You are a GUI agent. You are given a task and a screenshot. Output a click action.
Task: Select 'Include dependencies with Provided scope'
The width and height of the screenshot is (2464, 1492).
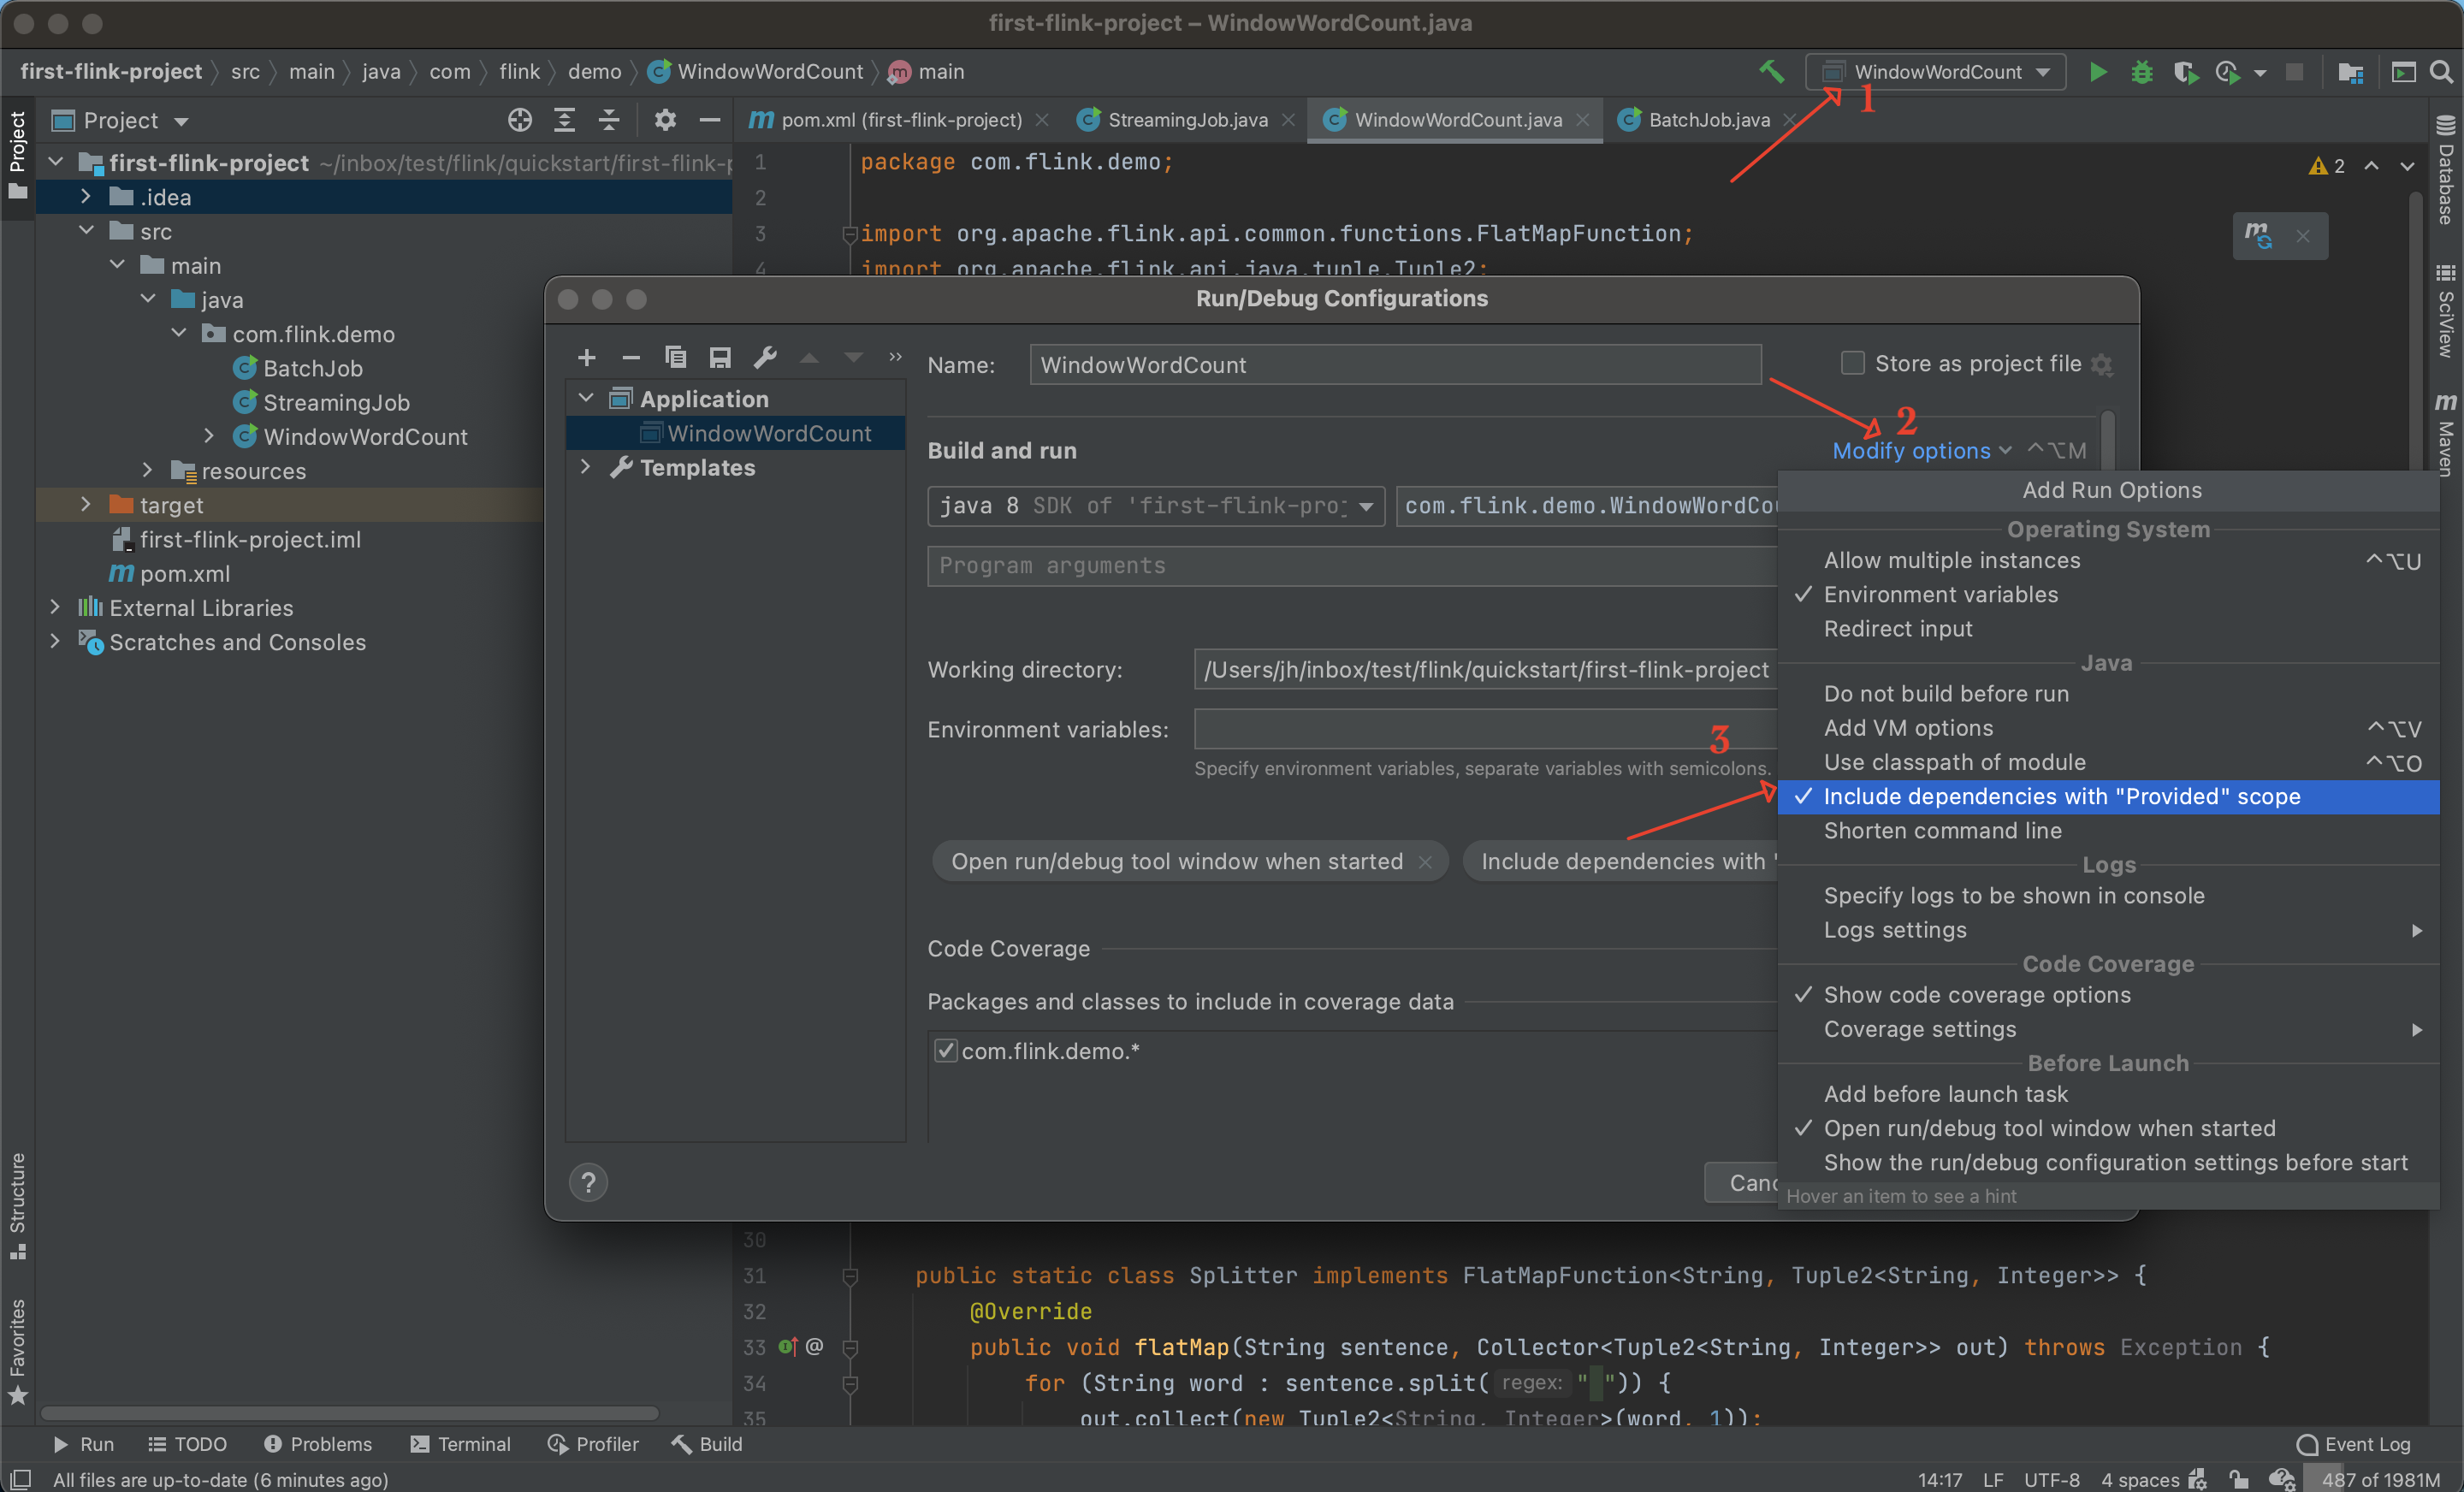click(x=2061, y=796)
